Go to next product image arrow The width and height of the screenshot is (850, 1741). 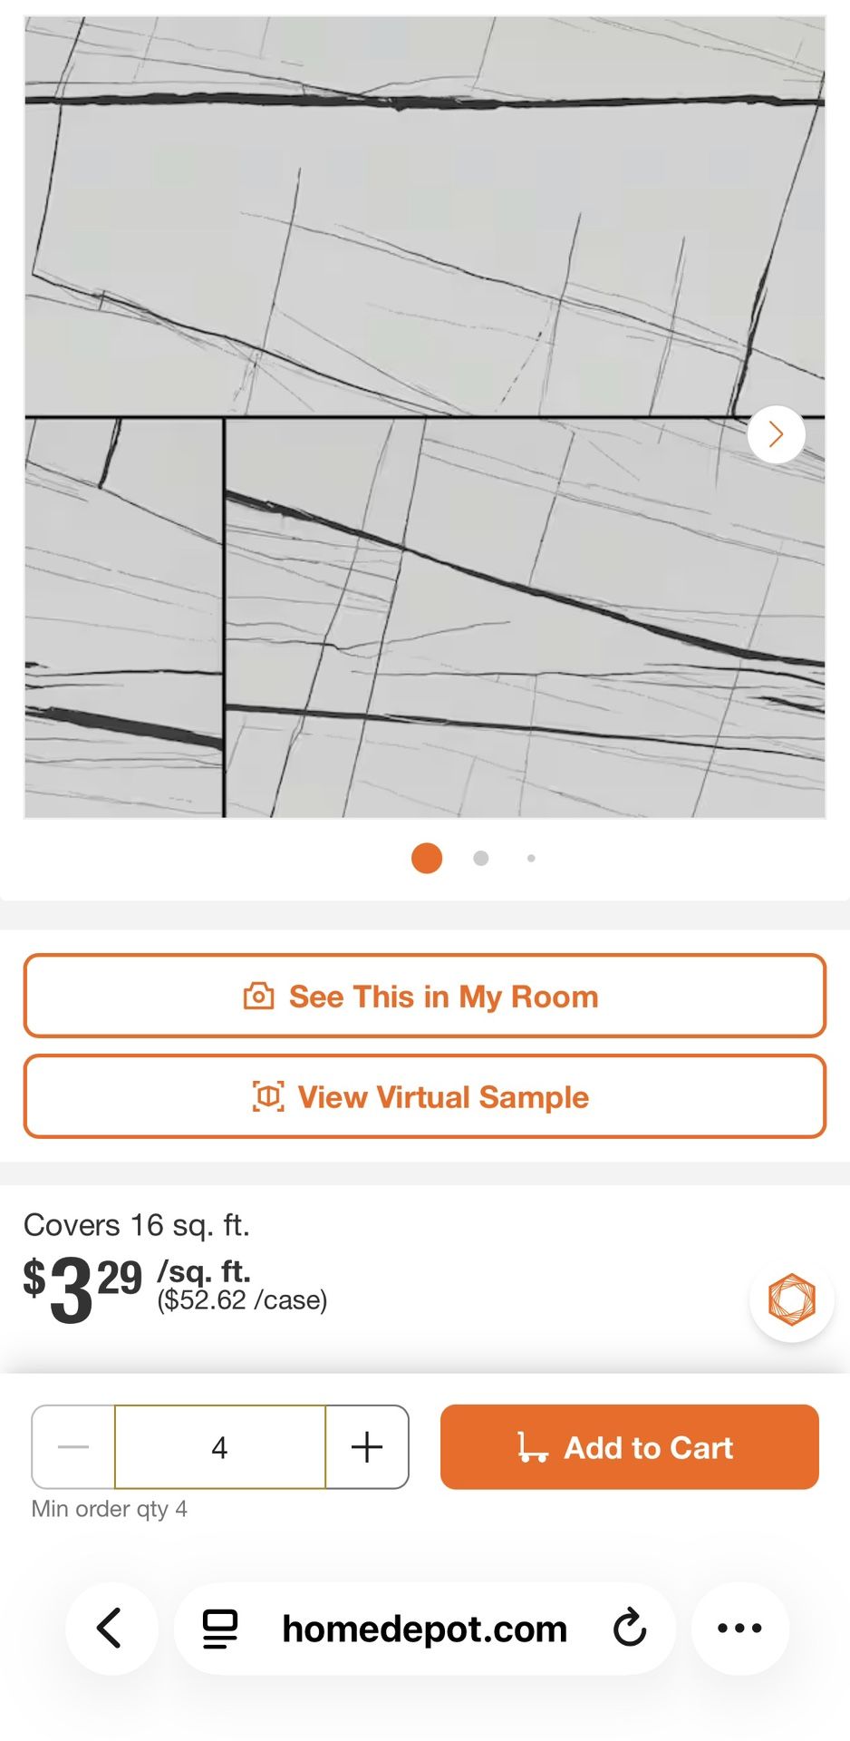776,435
